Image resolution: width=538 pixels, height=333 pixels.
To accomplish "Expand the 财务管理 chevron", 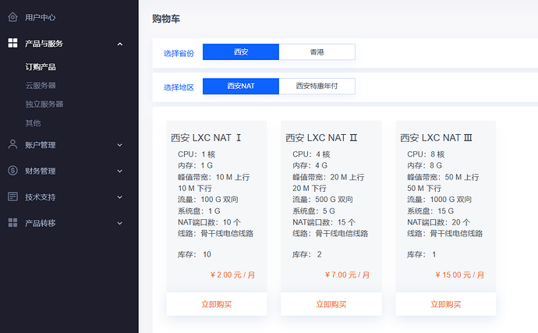I will coord(120,171).
